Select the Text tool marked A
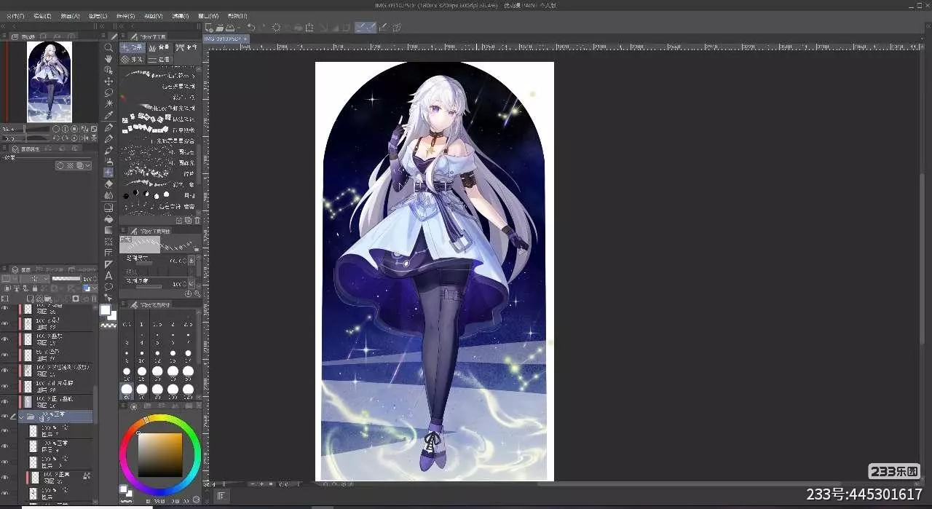932x509 pixels. click(x=108, y=275)
